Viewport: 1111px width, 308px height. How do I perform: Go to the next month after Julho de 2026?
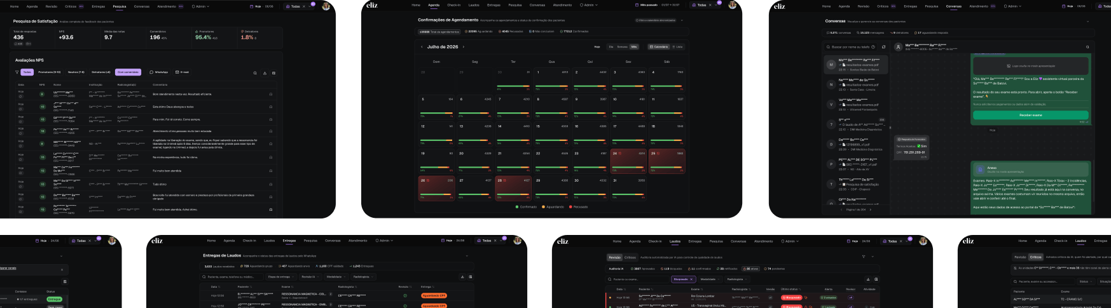point(464,47)
